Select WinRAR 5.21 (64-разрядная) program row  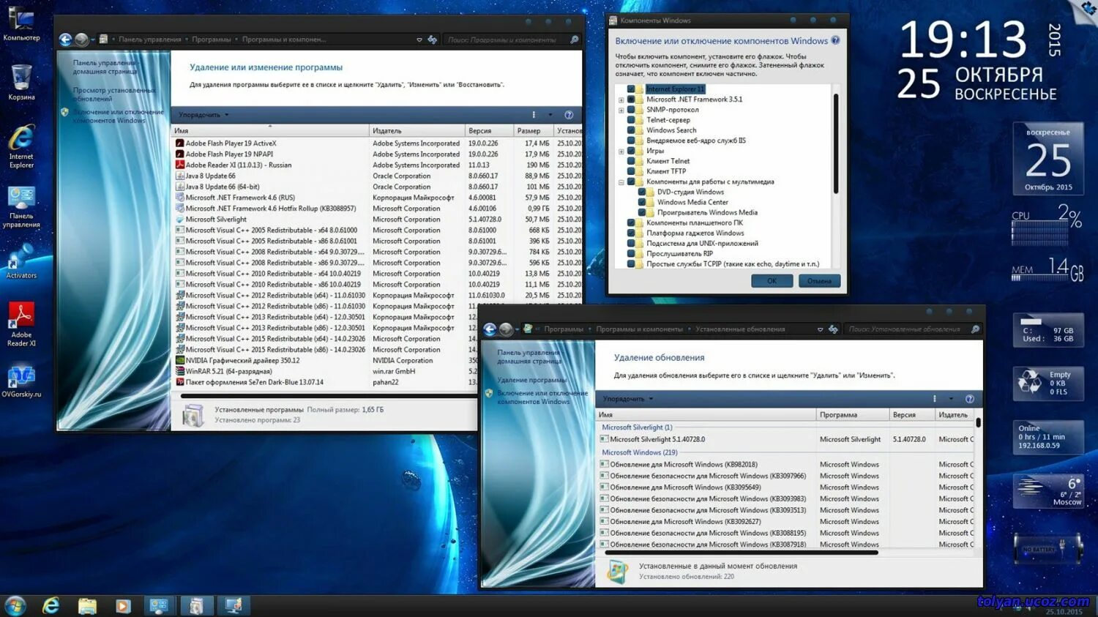click(326, 372)
